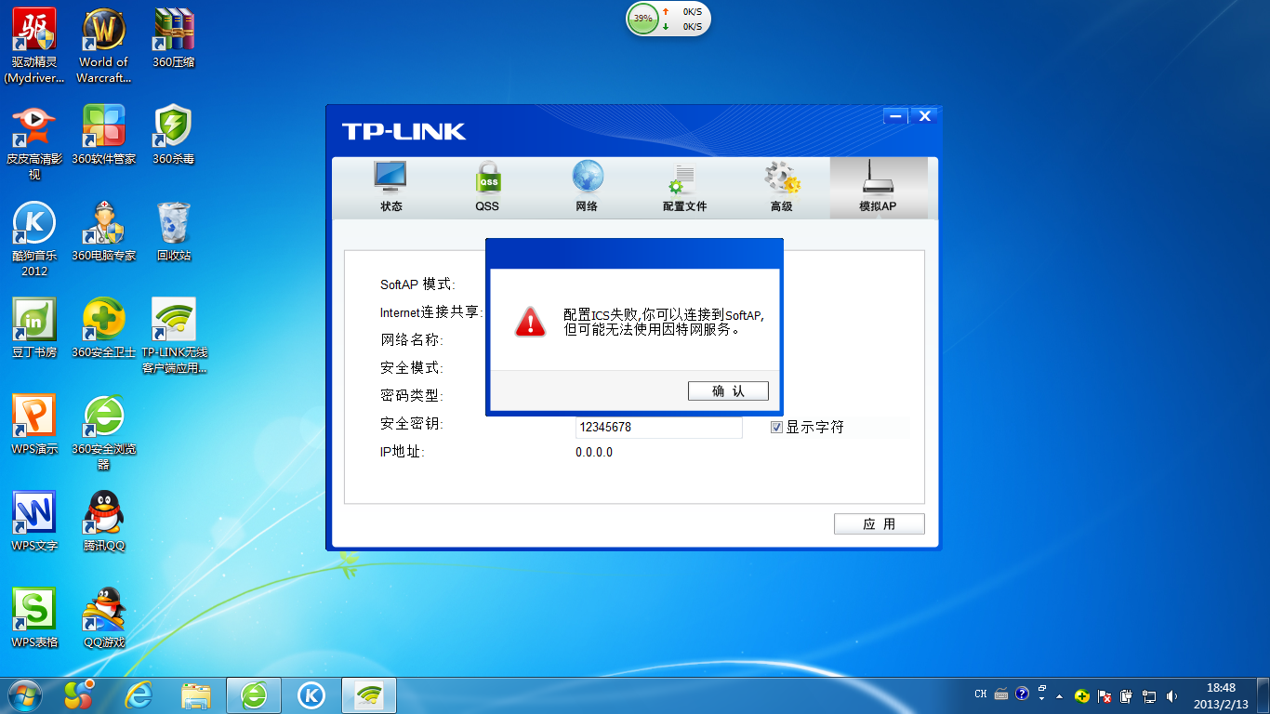
Task: Open World of Warcraft desktop shortcut
Action: click(103, 46)
